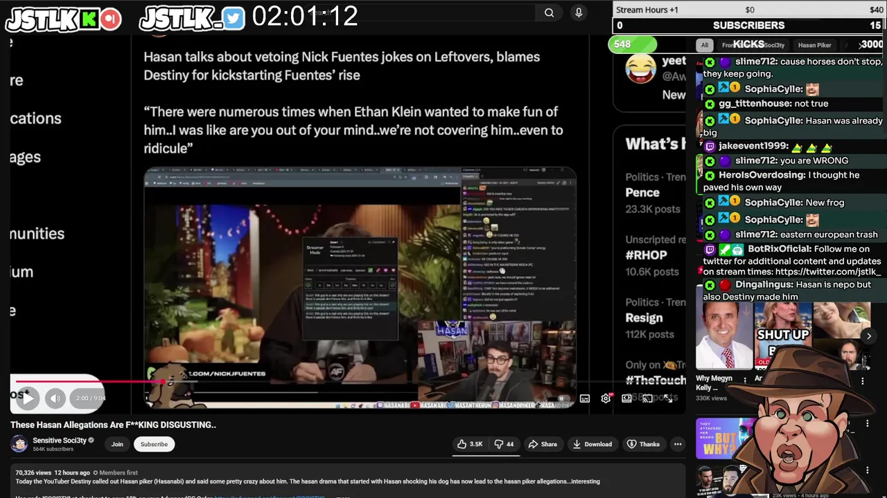Advance the shorts shelf with the right arrow
The width and height of the screenshot is (887, 498).
coord(868,336)
